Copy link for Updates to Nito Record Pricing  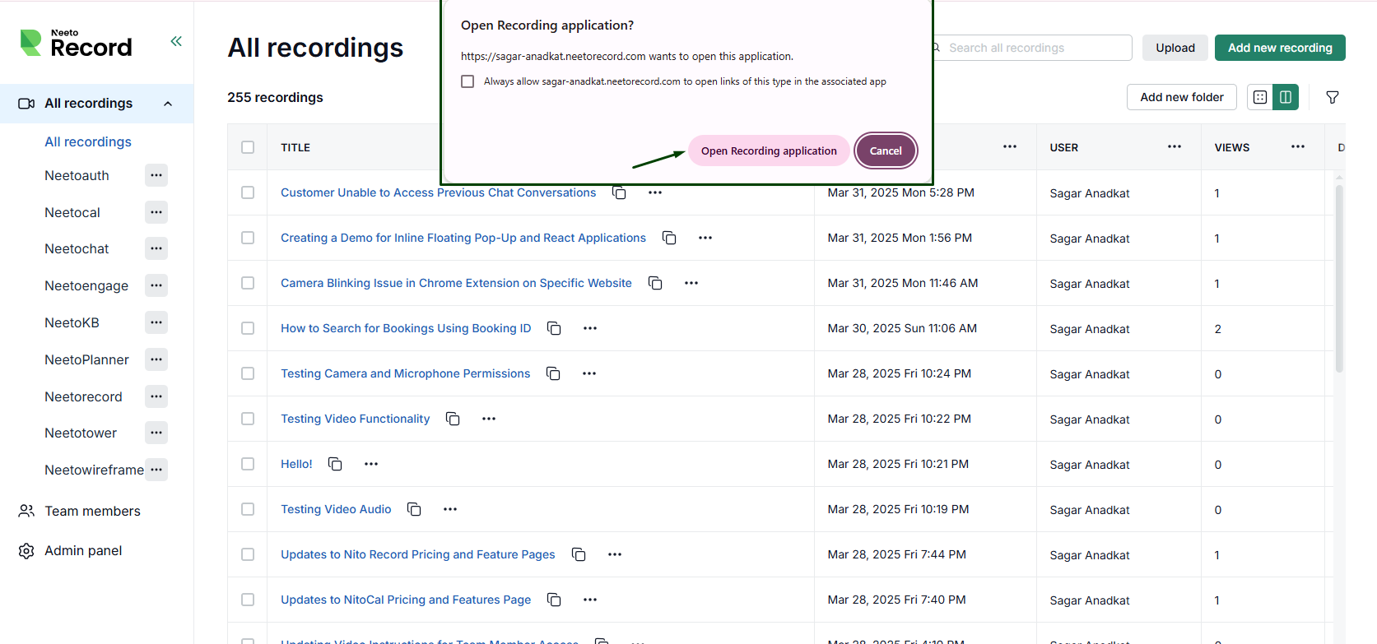click(x=579, y=554)
